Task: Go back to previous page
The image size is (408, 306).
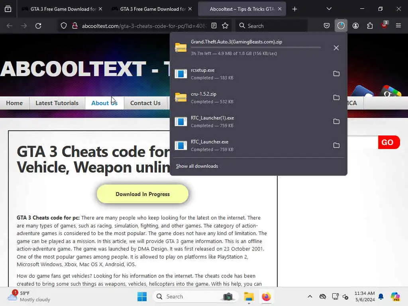Action: pos(10,26)
